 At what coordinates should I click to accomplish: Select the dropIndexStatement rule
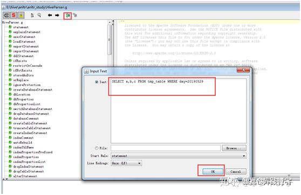29,166
